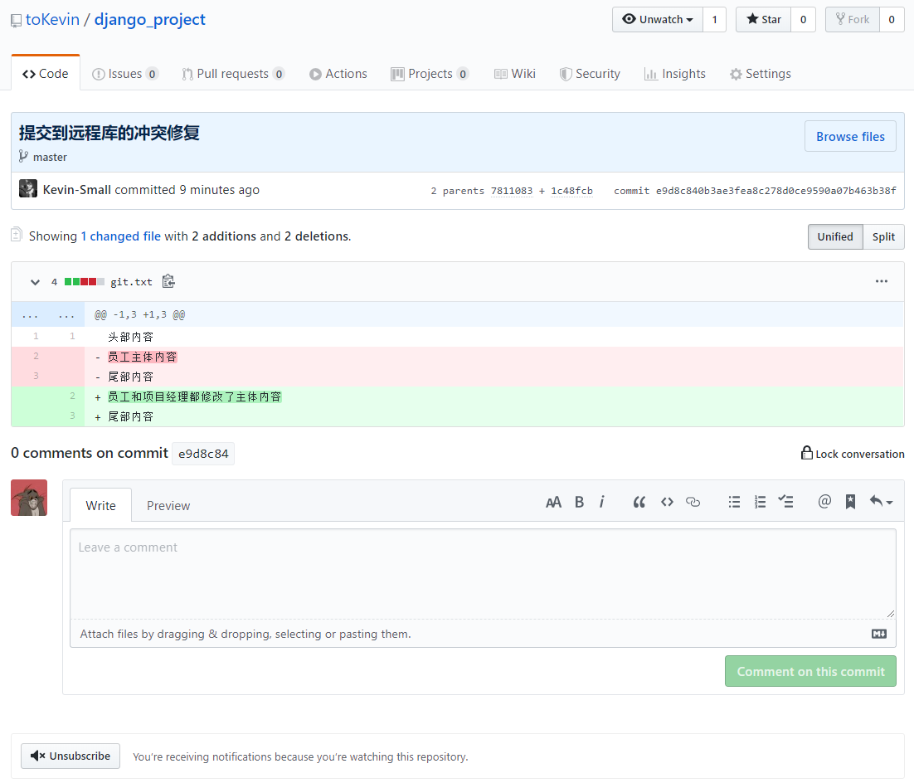
Task: Add a link in the comment
Action: coord(693,502)
